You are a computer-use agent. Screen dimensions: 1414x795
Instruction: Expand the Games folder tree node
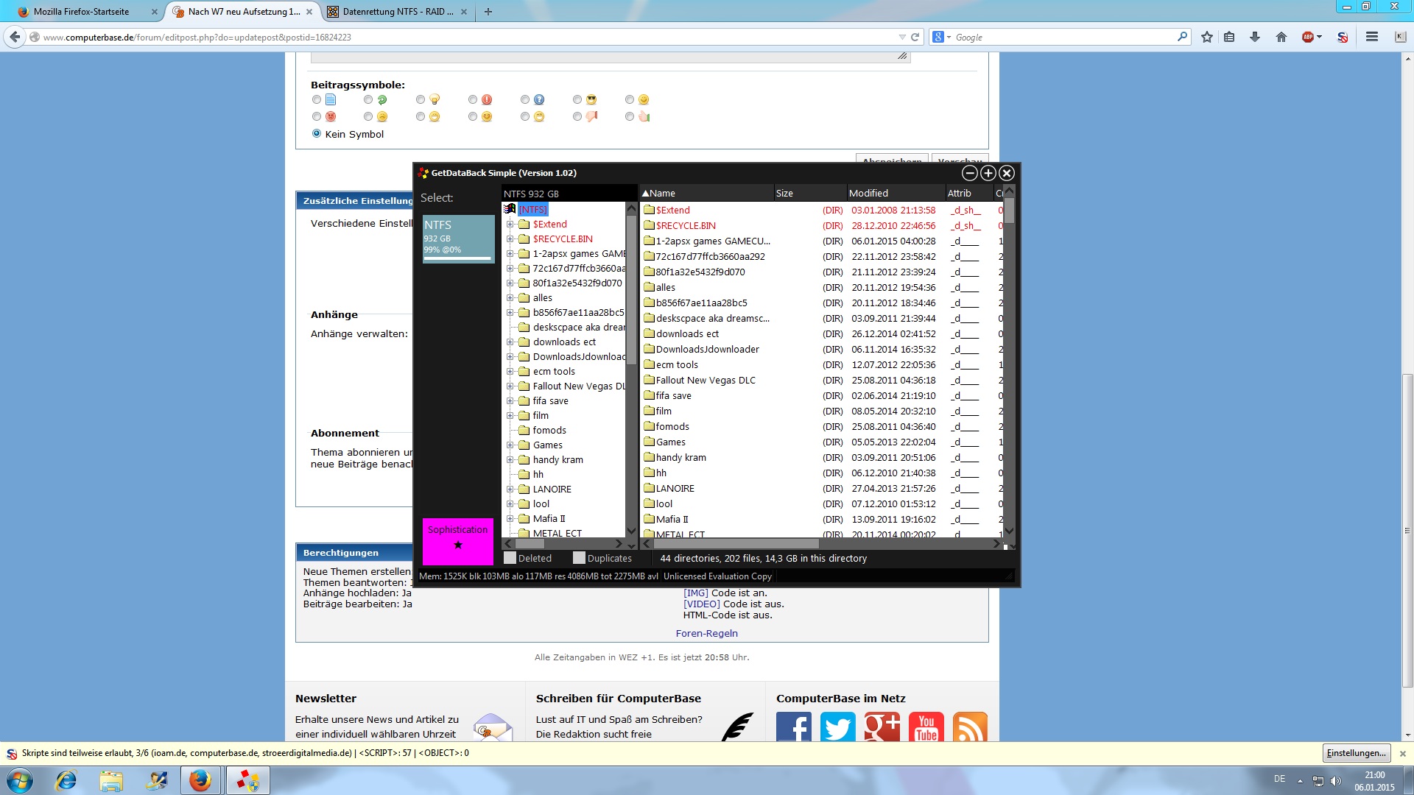pyautogui.click(x=510, y=445)
